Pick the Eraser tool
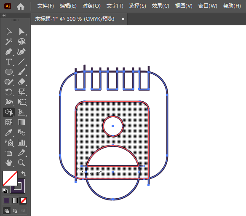 click(x=21, y=82)
